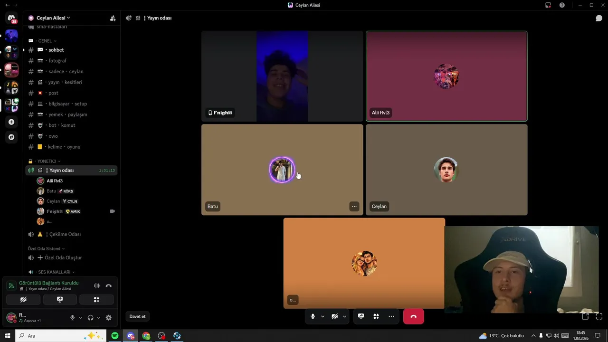
Task: Focus Fnight video tile
Action: 282,76
